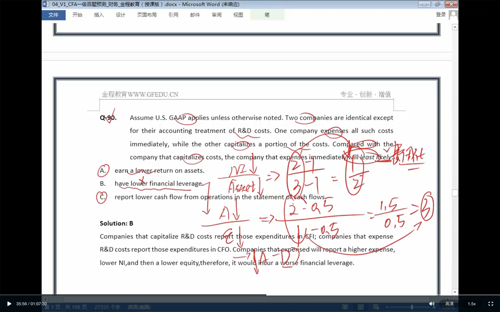Click the word count '27355 个字' in the status bar

(x=107, y=307)
